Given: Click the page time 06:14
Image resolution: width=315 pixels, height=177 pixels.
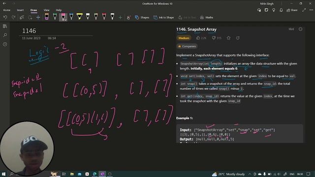Looking at the screenshot, I should coord(52,38).
